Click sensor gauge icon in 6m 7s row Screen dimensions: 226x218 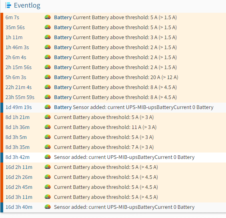48,17
